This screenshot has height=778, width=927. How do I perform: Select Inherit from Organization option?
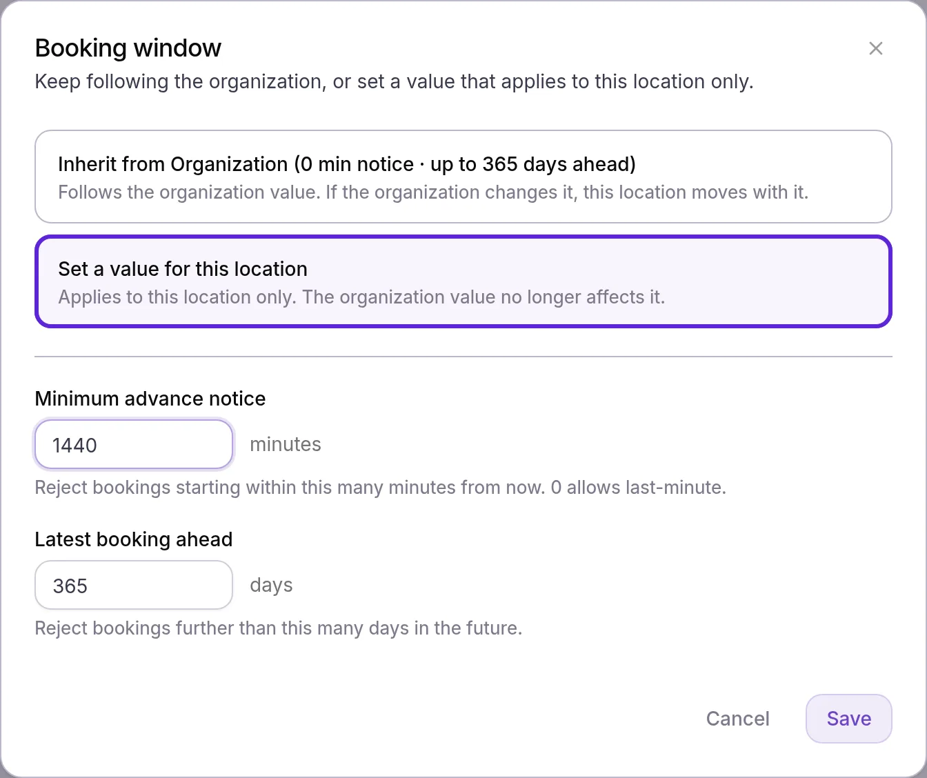(464, 177)
